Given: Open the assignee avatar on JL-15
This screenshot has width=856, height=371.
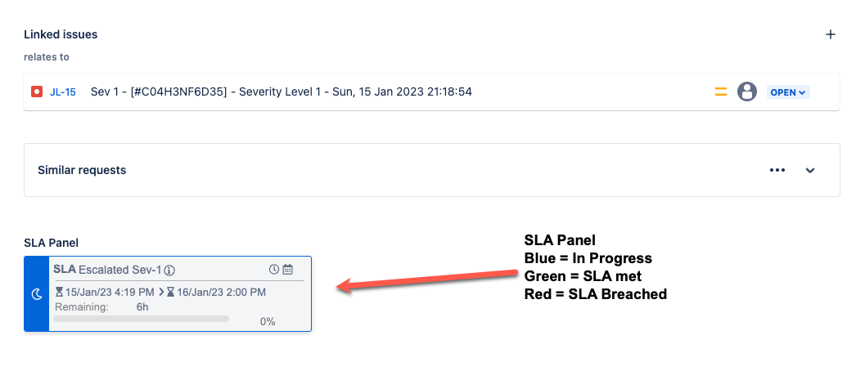Looking at the screenshot, I should click(747, 92).
